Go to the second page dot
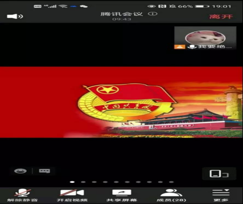Screen dimensions: 243x204 tap(83, 182)
